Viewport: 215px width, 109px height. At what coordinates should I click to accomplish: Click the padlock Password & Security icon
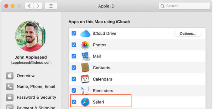(x=10, y=97)
